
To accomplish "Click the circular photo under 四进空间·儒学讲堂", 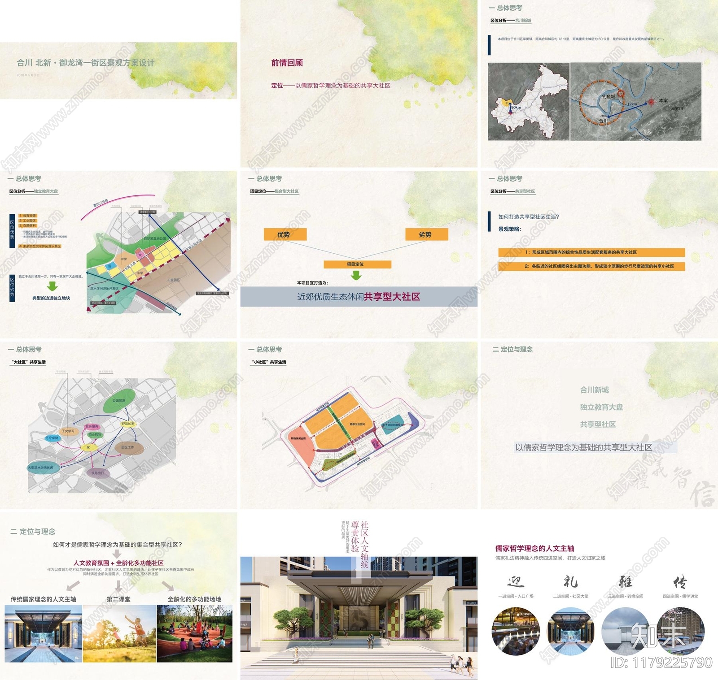I will 681,631.
